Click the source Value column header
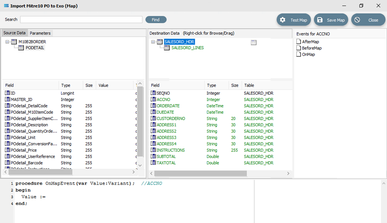 pyautogui.click(x=115, y=85)
